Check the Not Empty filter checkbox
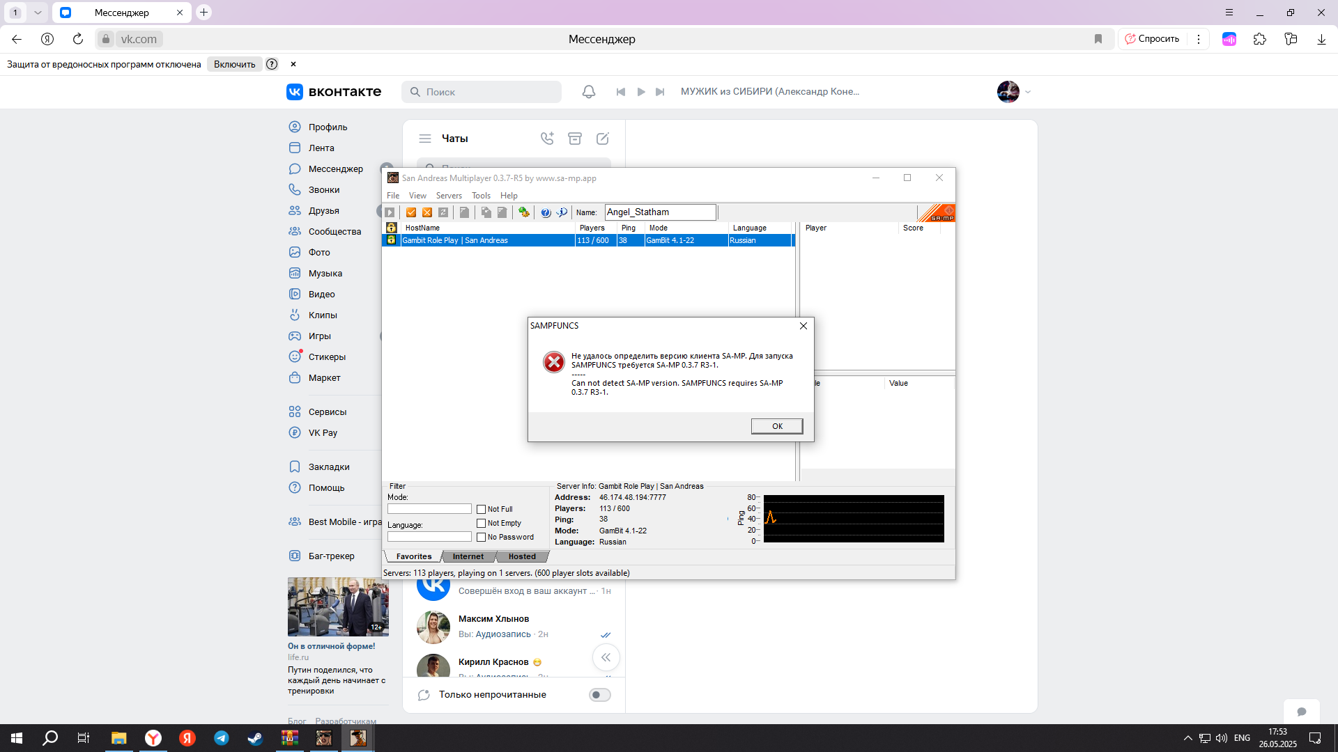1338x752 pixels. pyautogui.click(x=481, y=523)
